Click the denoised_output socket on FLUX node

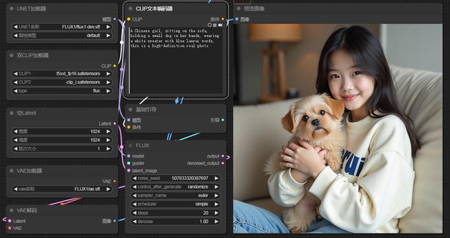223,163
